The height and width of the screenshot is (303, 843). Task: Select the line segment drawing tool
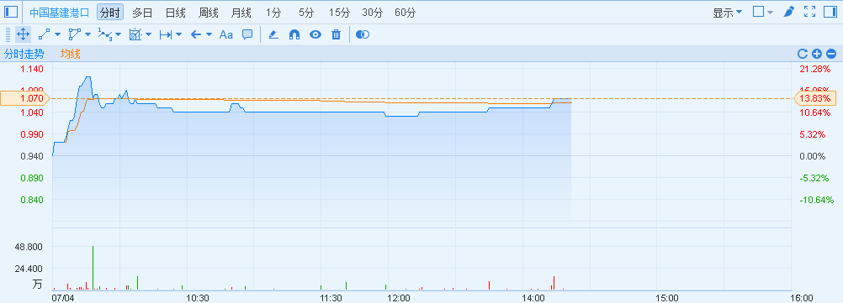point(44,34)
